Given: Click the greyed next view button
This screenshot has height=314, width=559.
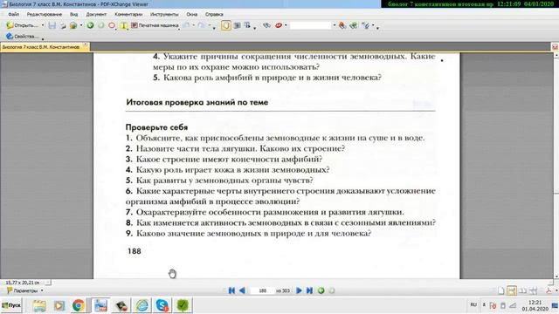Looking at the screenshot, I should pyautogui.click(x=332, y=290).
